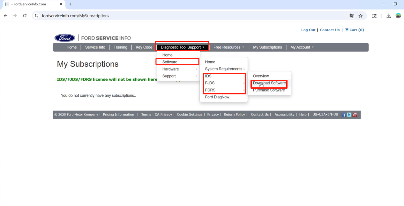Choose FDRS from the Software submenu
The image size is (404, 206).
[x=210, y=90]
